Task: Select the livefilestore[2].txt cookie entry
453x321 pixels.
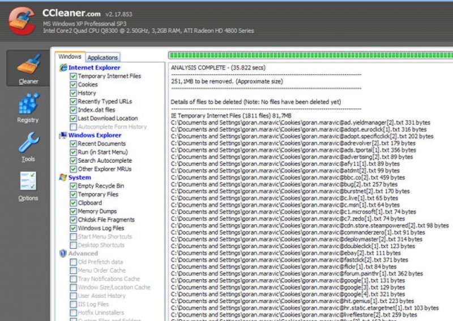Action: tap(294, 315)
